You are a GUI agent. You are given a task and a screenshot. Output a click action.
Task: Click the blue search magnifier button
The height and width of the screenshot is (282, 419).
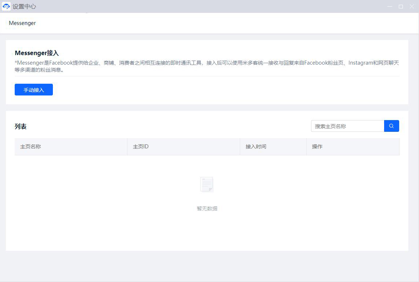[x=391, y=126]
